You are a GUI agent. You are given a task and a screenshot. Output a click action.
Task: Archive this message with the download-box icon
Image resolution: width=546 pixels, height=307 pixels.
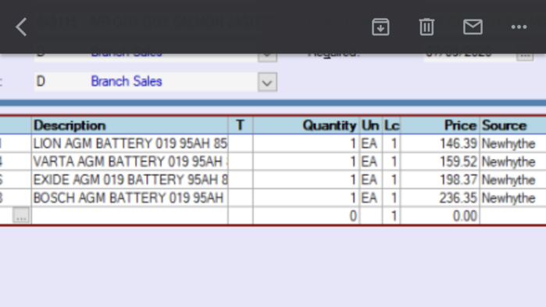(x=380, y=26)
